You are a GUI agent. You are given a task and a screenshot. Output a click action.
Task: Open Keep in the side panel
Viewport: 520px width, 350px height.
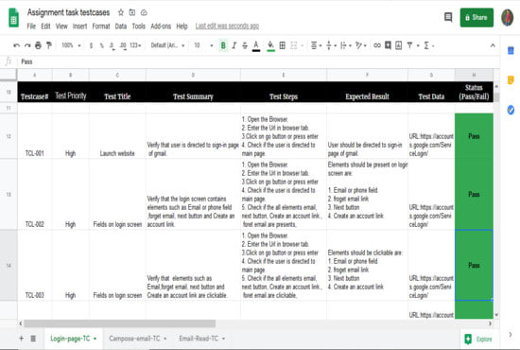pyautogui.click(x=511, y=80)
